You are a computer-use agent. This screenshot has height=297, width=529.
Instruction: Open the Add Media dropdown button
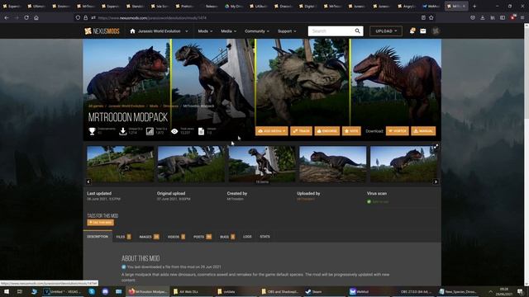(272, 131)
